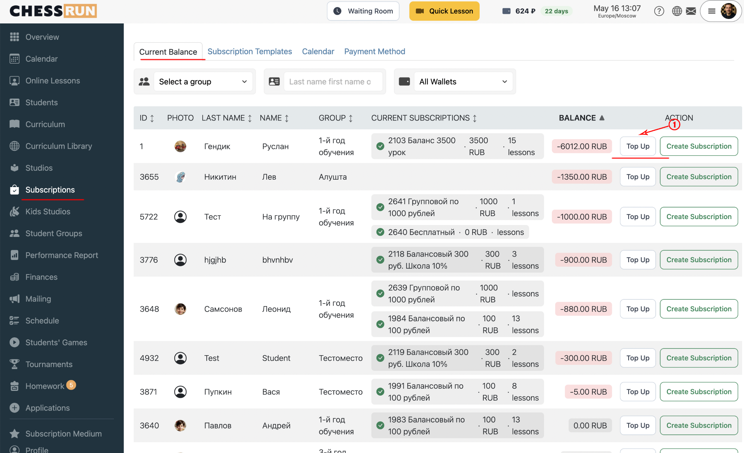Click subscription 2640 Бесплатный
The image size is (744, 453).
(450, 232)
